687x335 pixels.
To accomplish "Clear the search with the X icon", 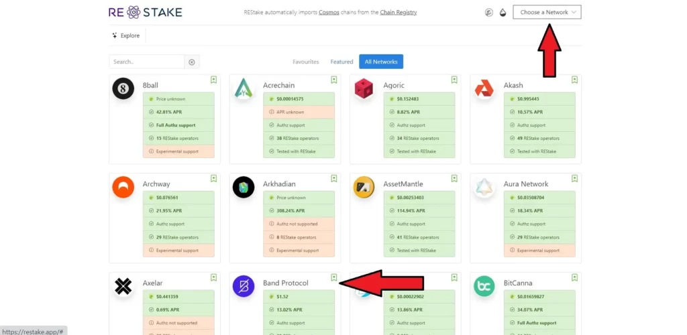I will coord(192,62).
